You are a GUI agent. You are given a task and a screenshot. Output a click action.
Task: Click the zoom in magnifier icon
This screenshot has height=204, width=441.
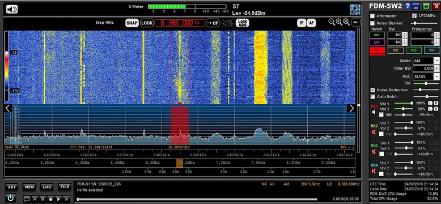point(339,22)
